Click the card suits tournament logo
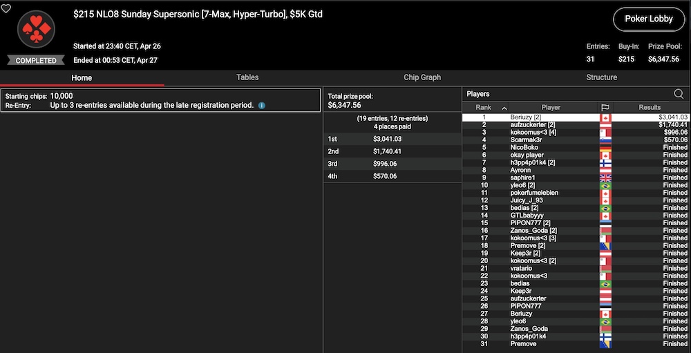Viewport: 691px width, 353px height. tap(36, 30)
